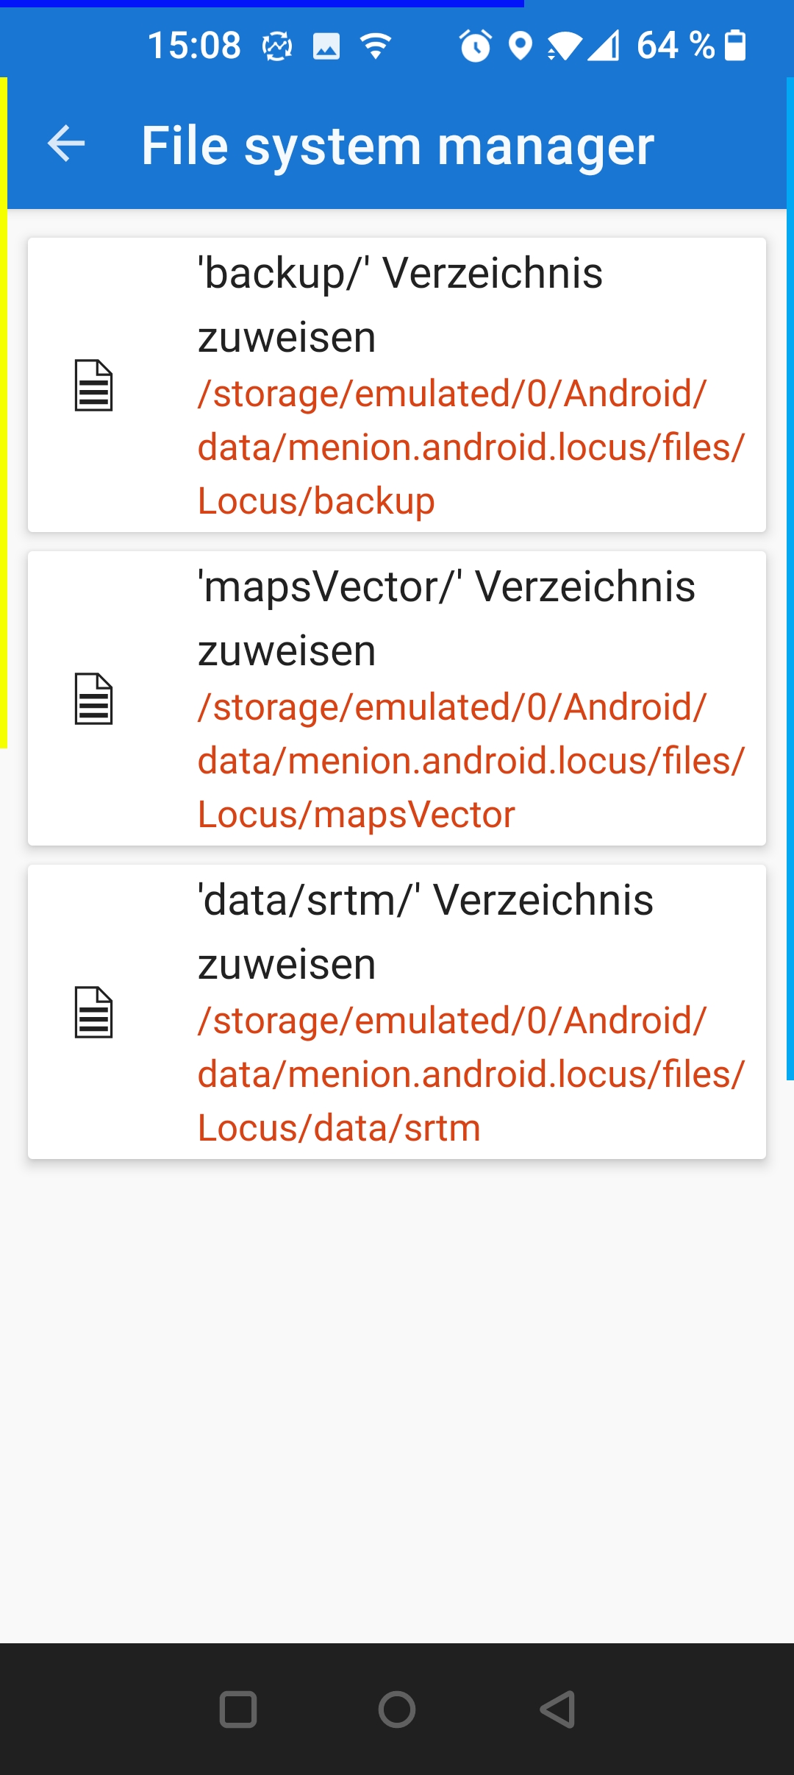Tap the picture notification icon in status bar
The width and height of the screenshot is (794, 1775).
[326, 46]
